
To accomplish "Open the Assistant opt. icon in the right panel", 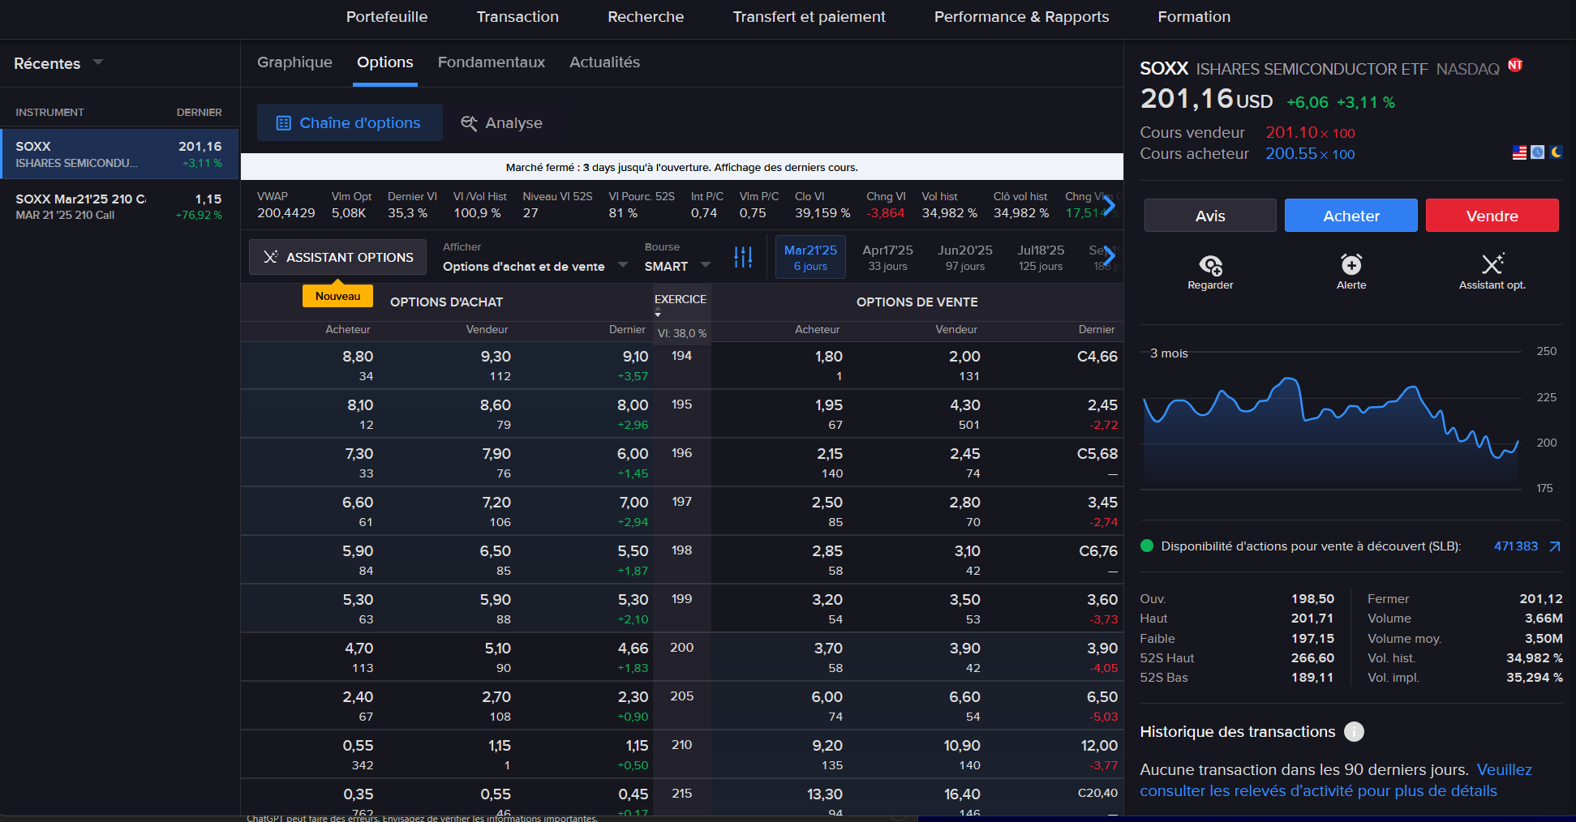I will [x=1492, y=263].
